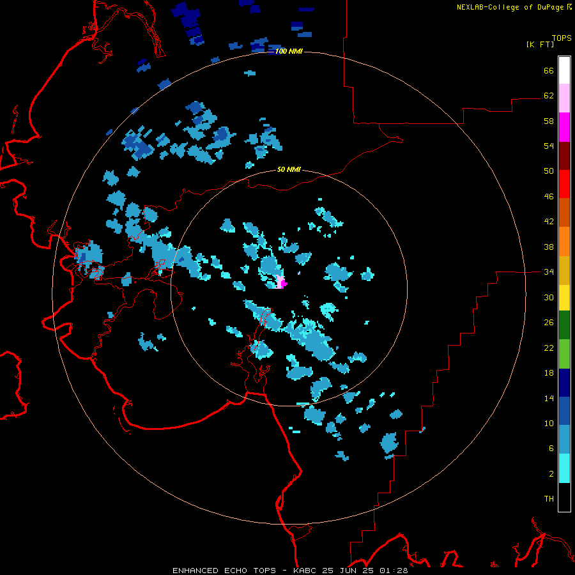Select the magenta 54-58 legend swatch
Screen dimensions: 575x575
pos(564,127)
